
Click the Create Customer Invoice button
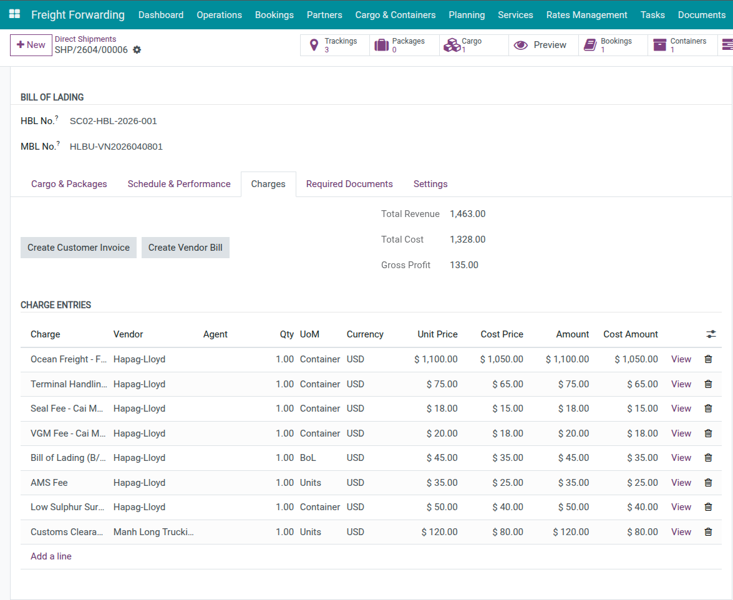coord(79,248)
